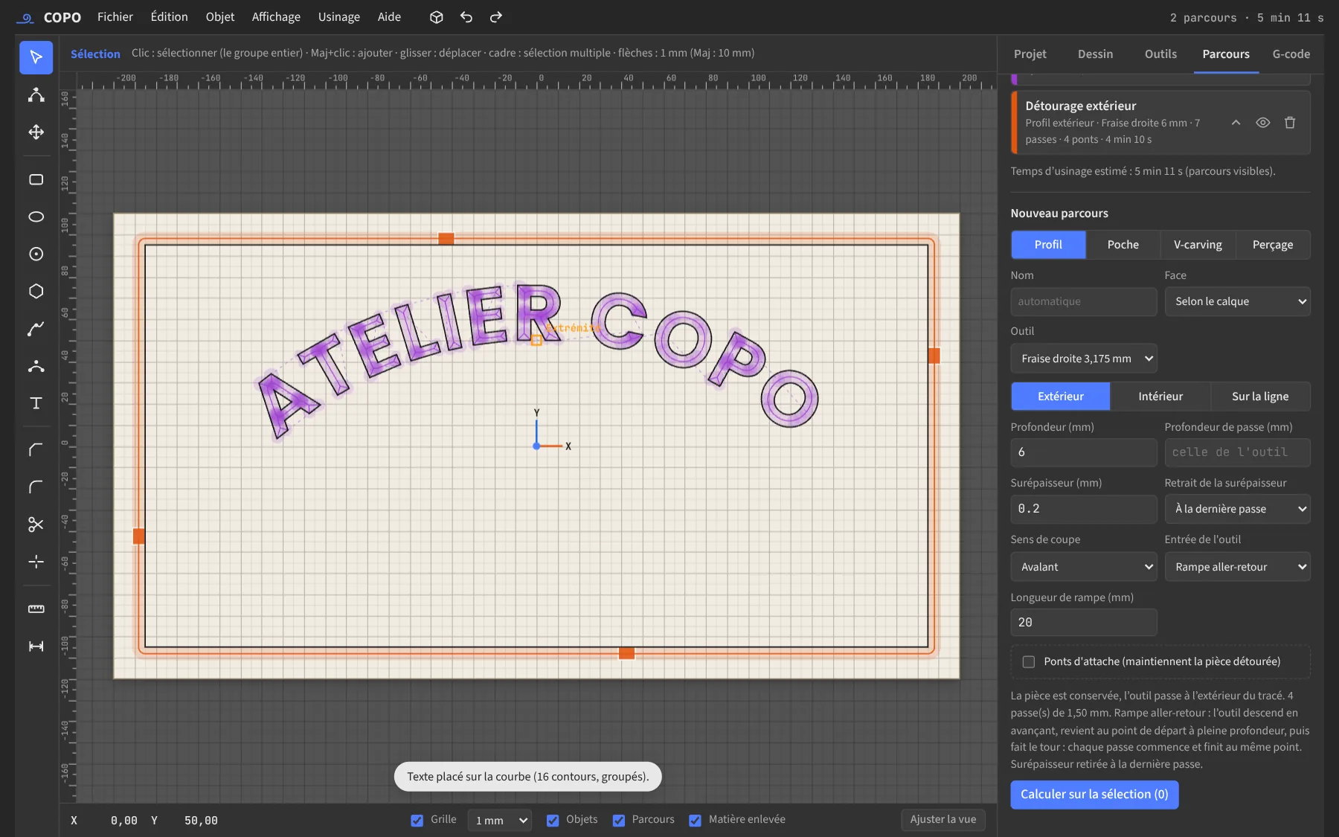Select the dimension tool at toolbar bottom
Viewport: 1339px width, 837px height.
[36, 646]
